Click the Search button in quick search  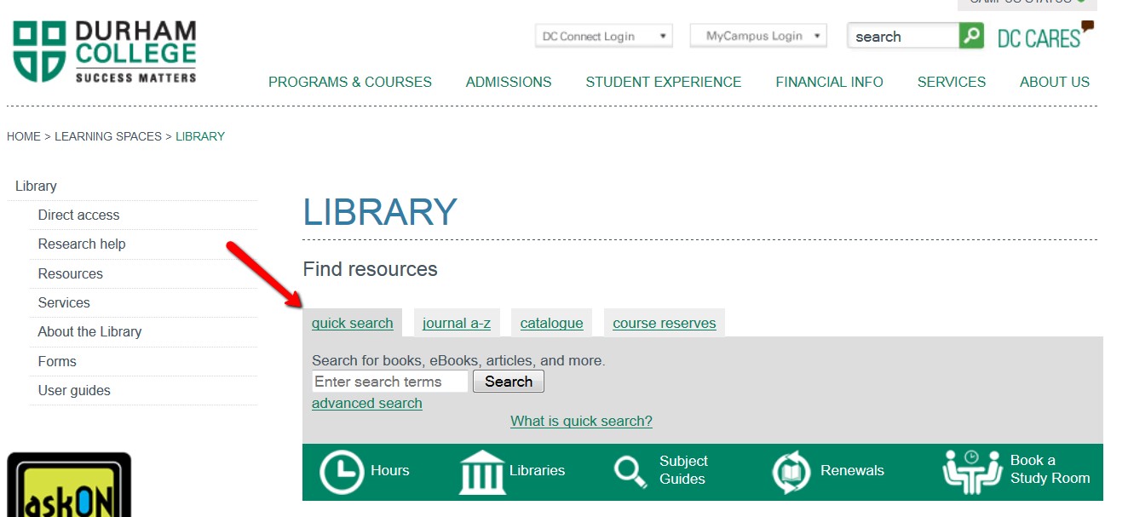pyautogui.click(x=509, y=382)
